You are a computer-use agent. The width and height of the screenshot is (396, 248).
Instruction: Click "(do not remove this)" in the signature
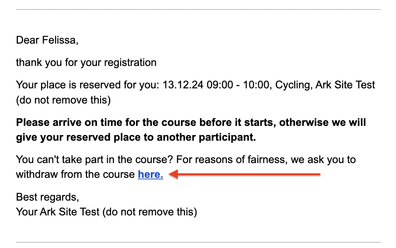click(149, 212)
